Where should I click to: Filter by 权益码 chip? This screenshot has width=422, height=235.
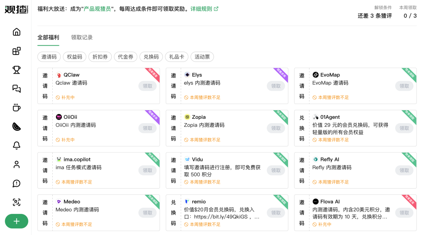pos(75,57)
